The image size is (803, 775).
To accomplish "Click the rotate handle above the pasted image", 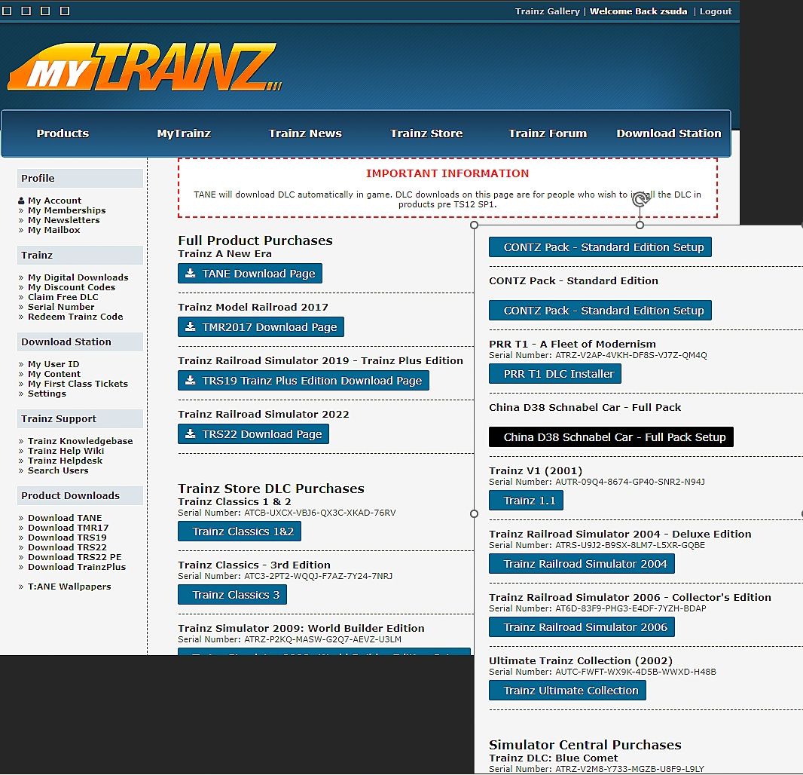I will [639, 200].
